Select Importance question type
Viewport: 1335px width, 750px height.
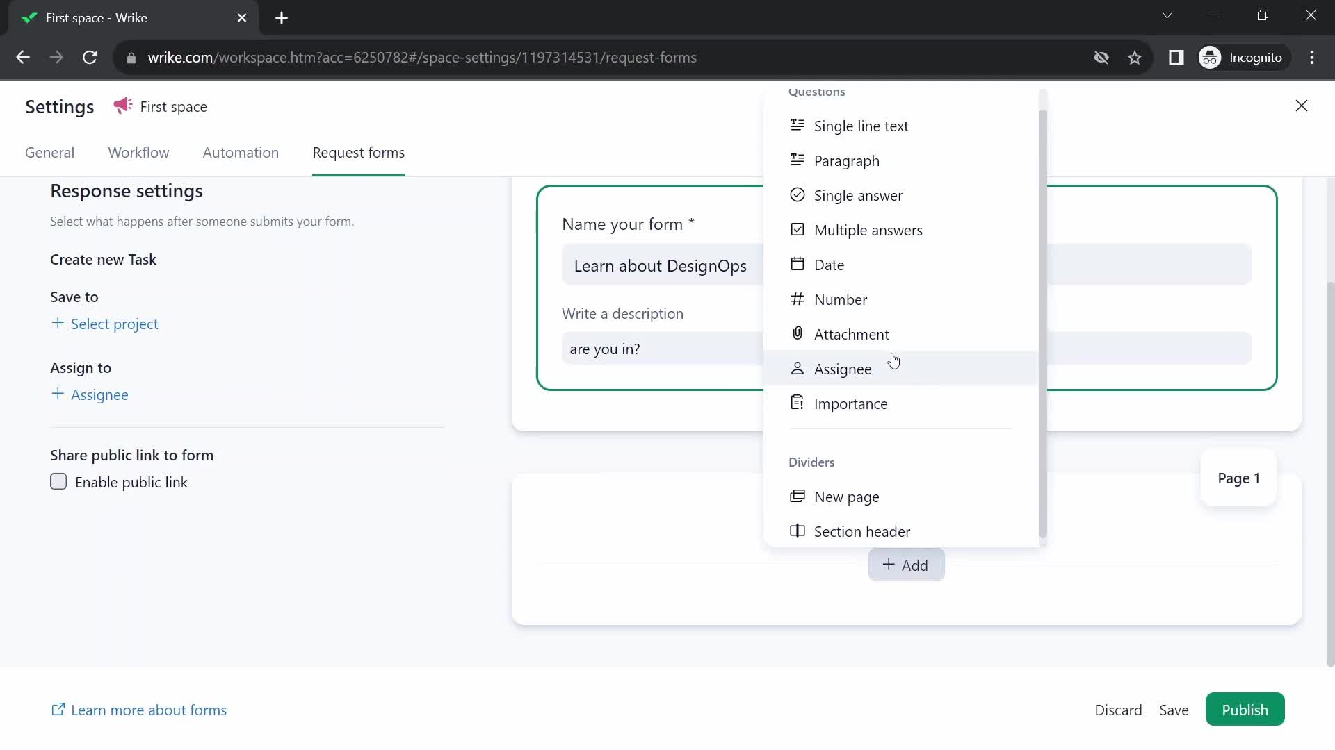[x=900, y=403]
